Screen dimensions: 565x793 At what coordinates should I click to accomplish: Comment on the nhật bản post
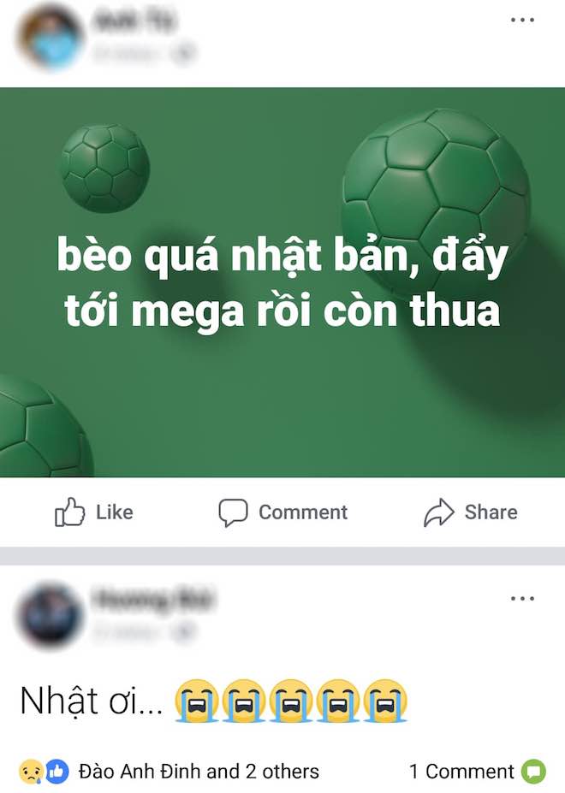click(x=282, y=512)
